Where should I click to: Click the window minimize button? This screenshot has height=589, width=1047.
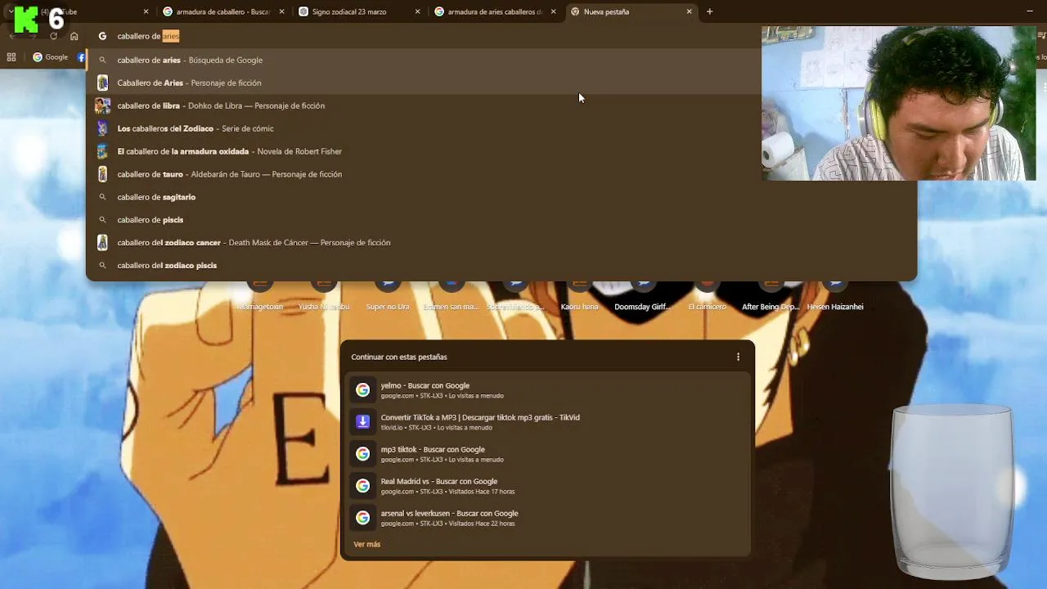pos(1030,11)
